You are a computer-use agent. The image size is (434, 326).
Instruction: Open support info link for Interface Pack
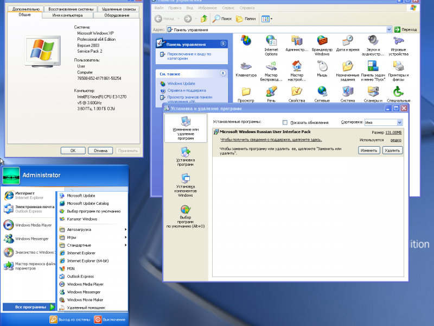tap(271, 140)
